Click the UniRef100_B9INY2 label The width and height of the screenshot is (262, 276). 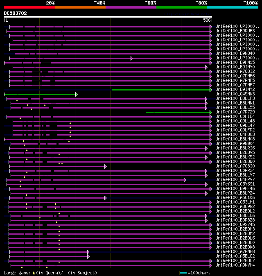click(x=235, y=90)
